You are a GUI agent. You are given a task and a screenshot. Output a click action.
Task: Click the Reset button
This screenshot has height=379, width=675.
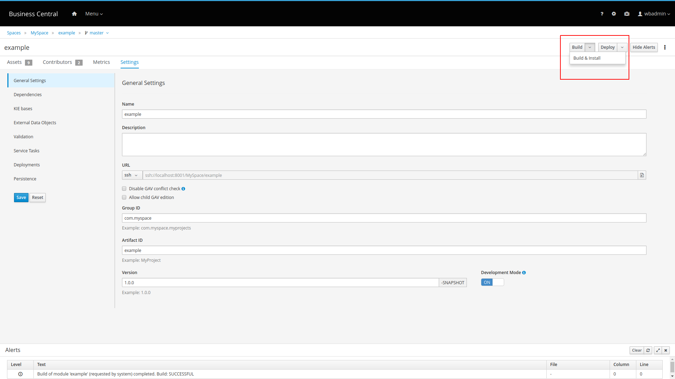38,197
